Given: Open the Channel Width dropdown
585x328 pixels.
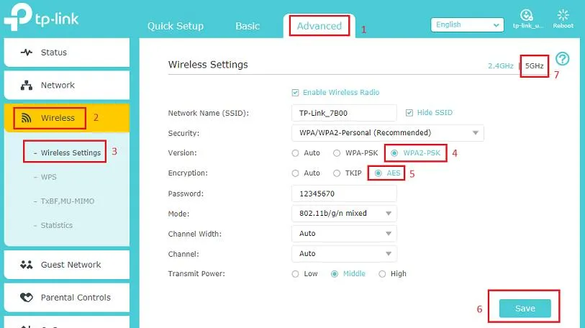Looking at the screenshot, I should [x=344, y=234].
